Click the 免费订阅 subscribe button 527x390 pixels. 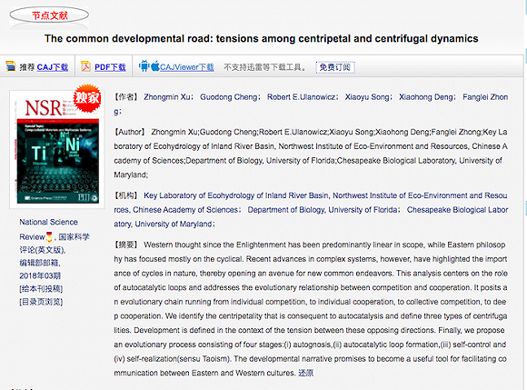coord(335,67)
